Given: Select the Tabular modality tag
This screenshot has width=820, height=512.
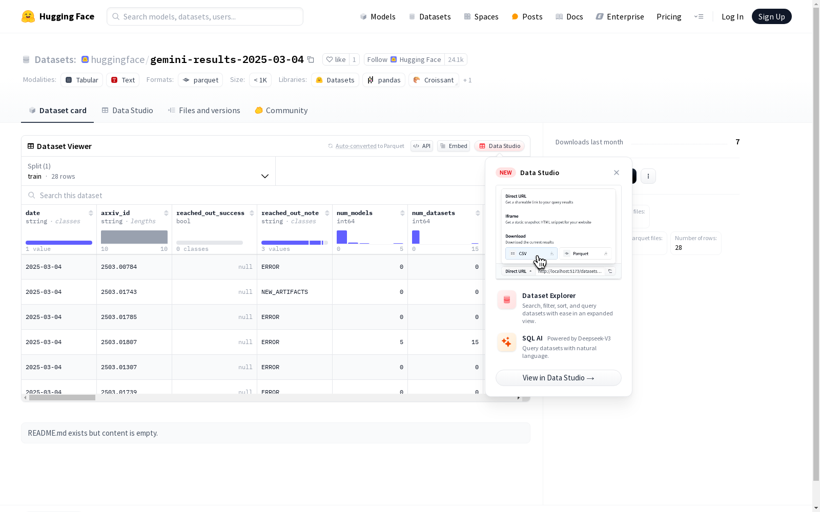Looking at the screenshot, I should pyautogui.click(x=82, y=80).
